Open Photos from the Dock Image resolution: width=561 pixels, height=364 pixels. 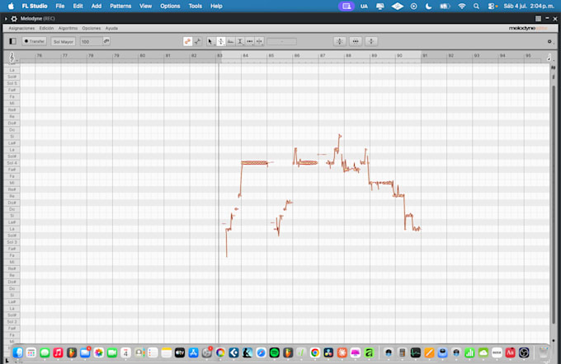tap(99, 353)
